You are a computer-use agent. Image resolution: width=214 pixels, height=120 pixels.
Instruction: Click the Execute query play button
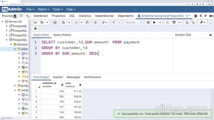154,22
